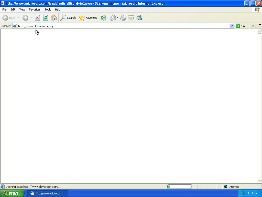
Task: Open the Back history dropdown arrow
Action: click(18, 18)
